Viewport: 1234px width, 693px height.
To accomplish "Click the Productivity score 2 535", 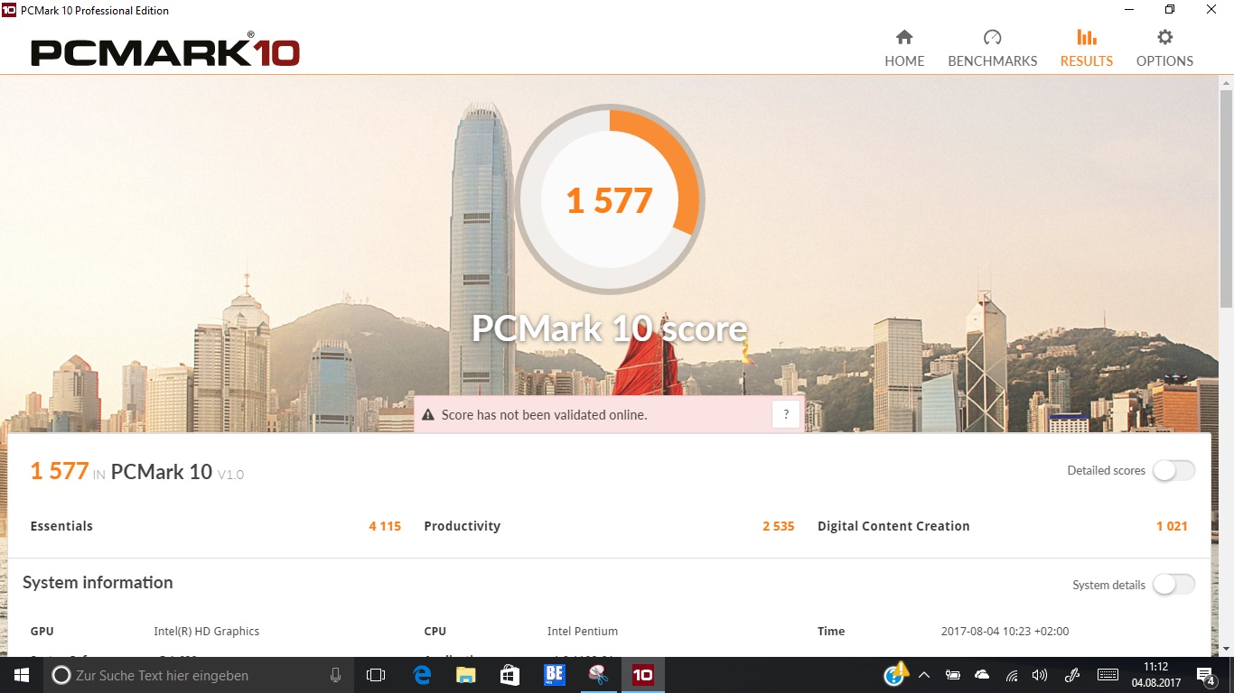I will coord(778,526).
